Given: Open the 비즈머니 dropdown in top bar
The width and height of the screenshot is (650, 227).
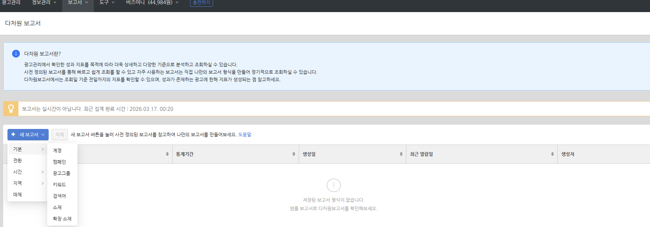Looking at the screenshot, I should 152,3.
